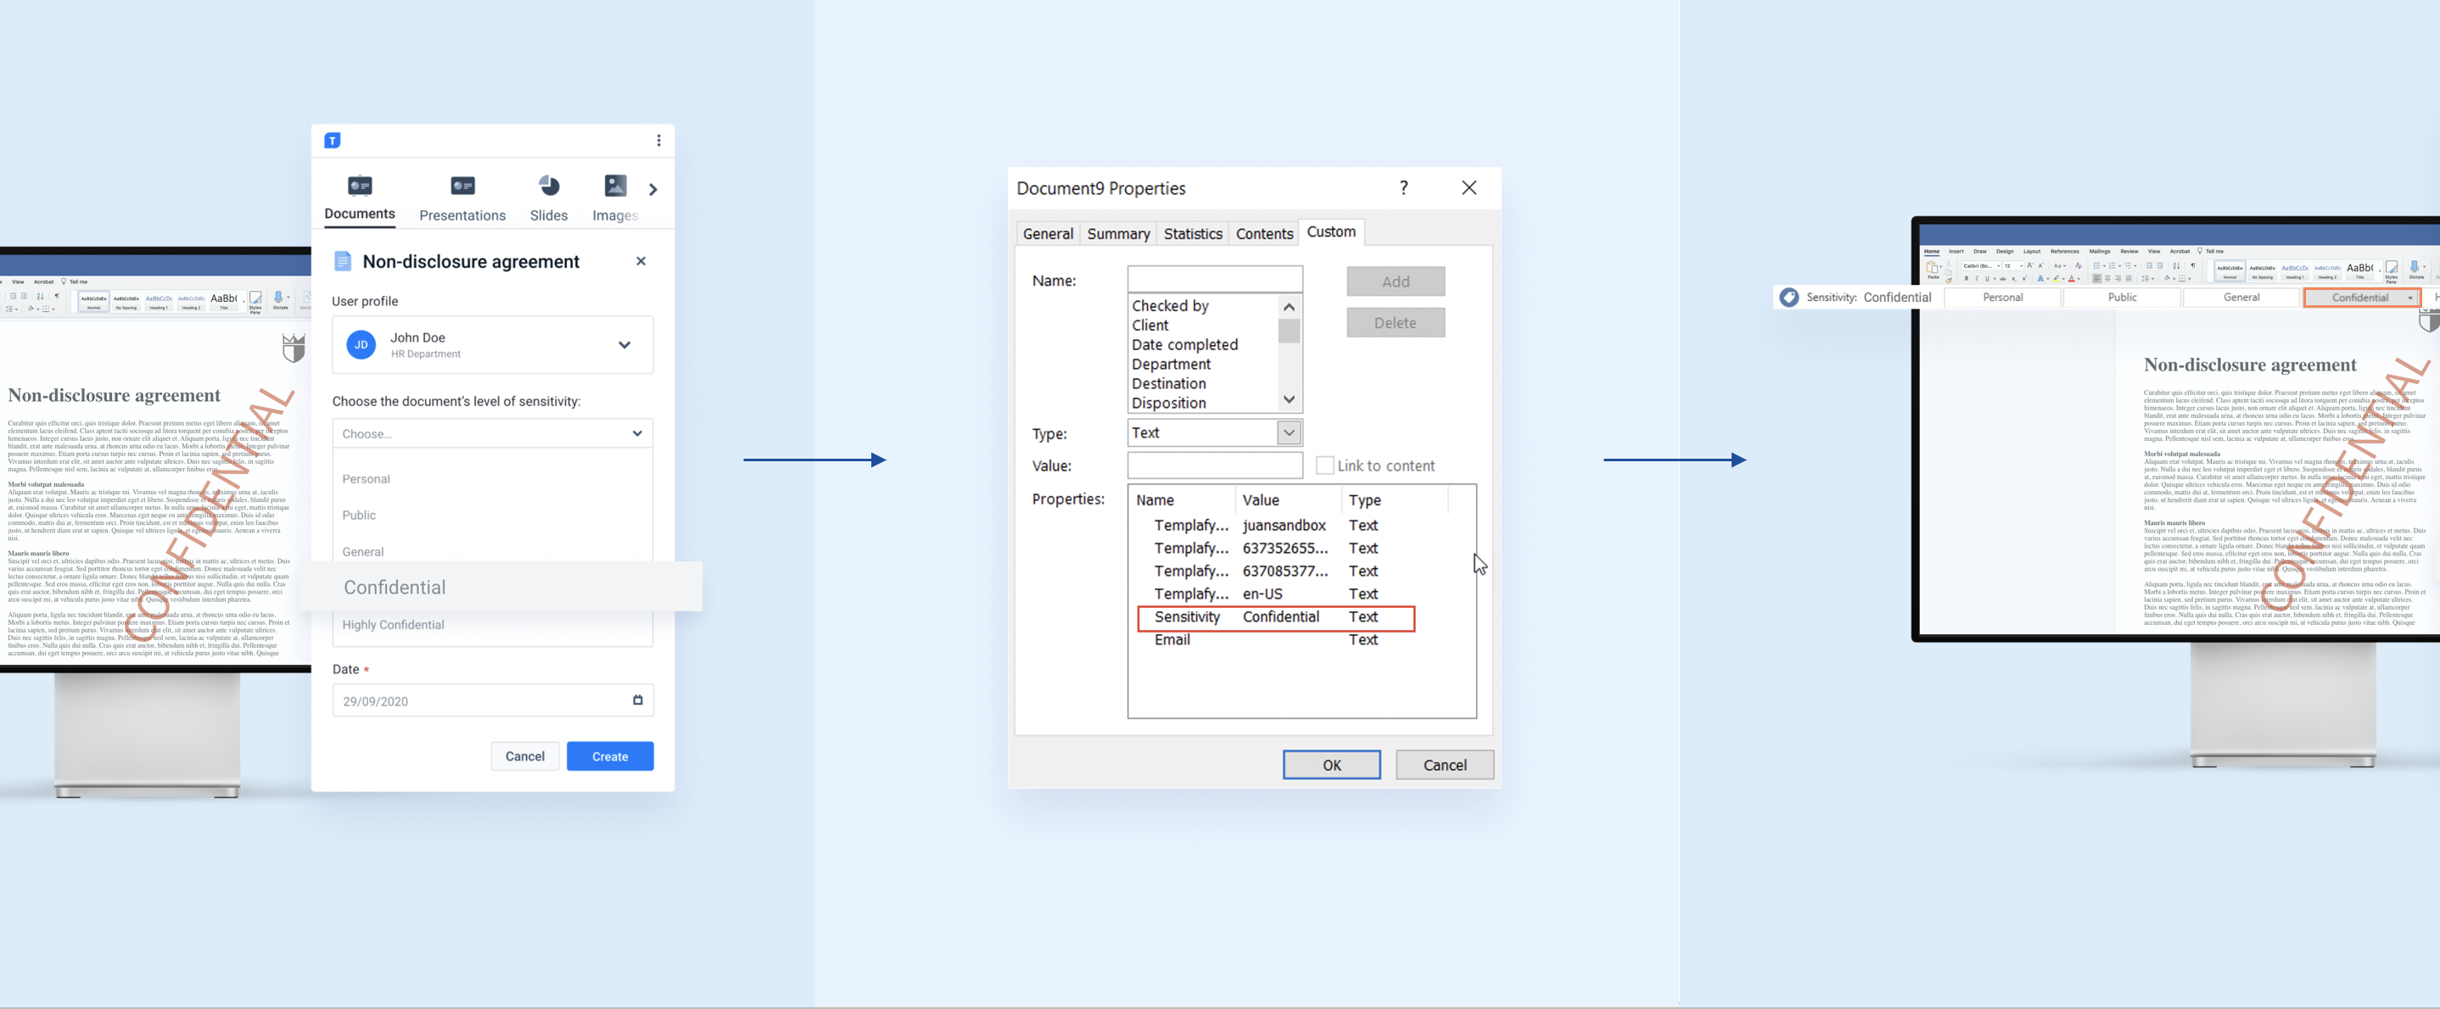Click the Documents icon in Templafy sidebar
Image resolution: width=2440 pixels, height=1009 pixels.
click(x=360, y=187)
